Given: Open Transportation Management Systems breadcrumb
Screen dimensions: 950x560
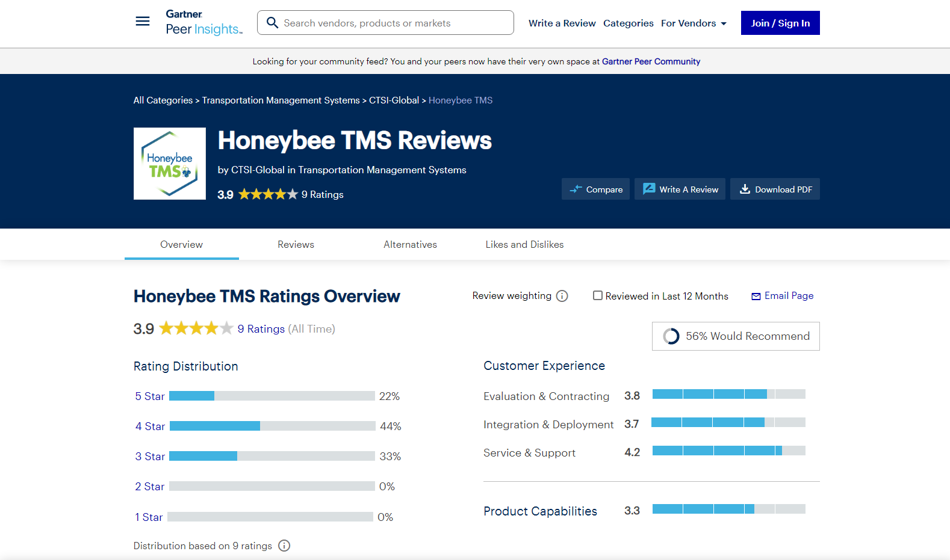Looking at the screenshot, I should tap(281, 100).
